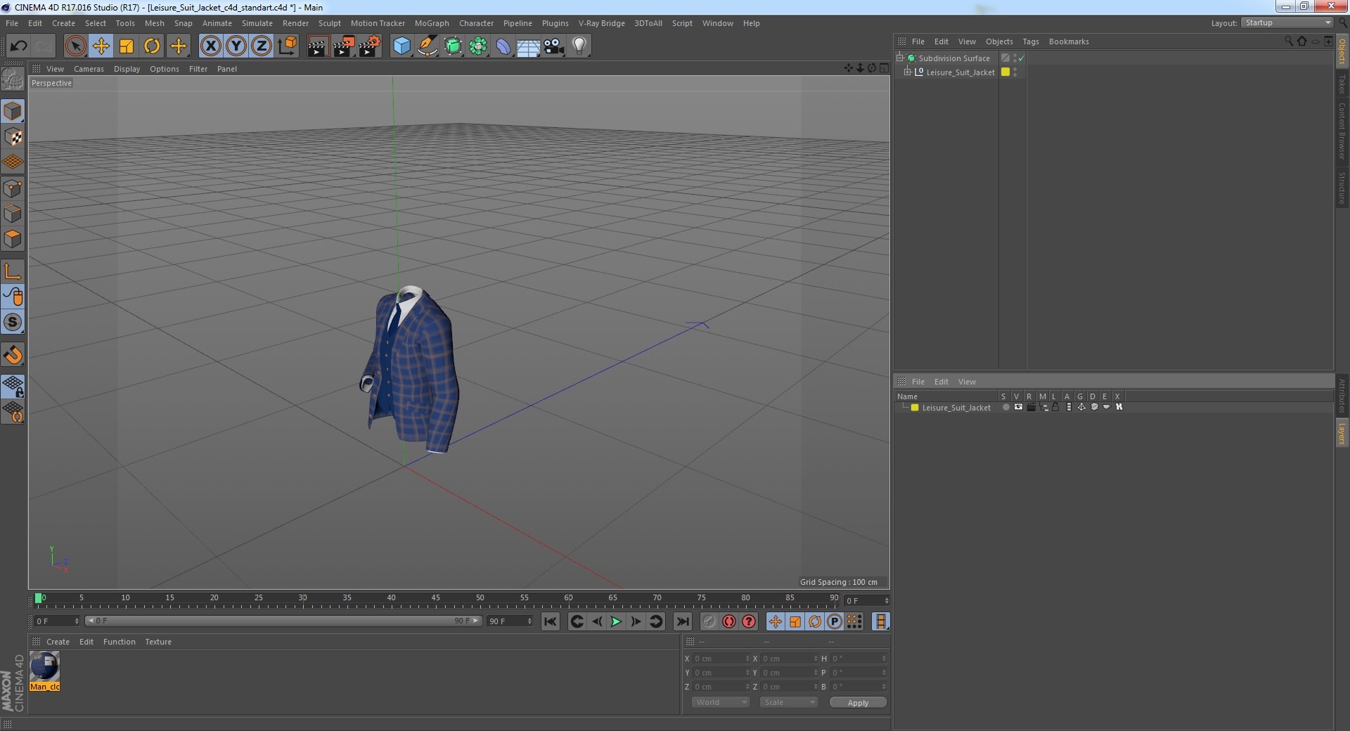Toggle Autokeying button
1350x731 pixels.
[729, 621]
